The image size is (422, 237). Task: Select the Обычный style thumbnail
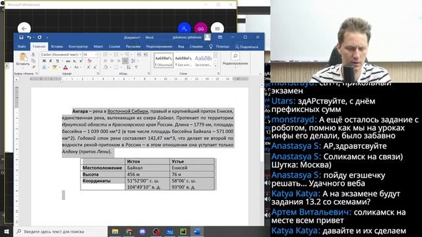click(x=164, y=61)
